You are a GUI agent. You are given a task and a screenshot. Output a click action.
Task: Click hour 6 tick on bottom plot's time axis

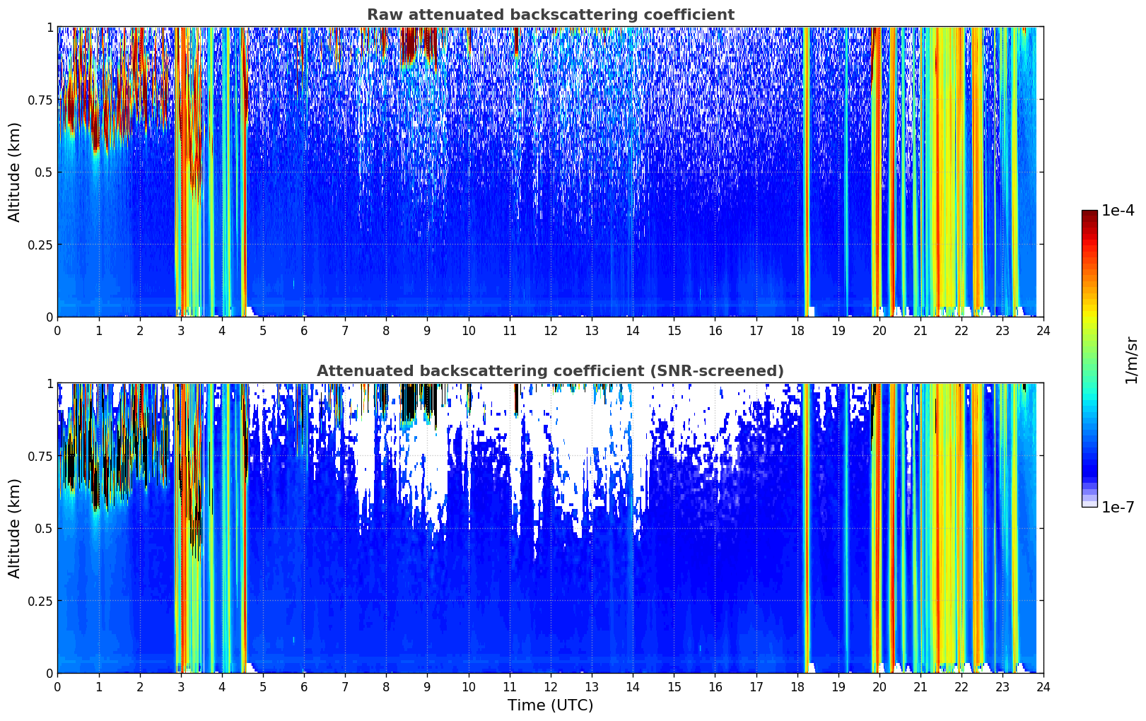[x=304, y=686]
